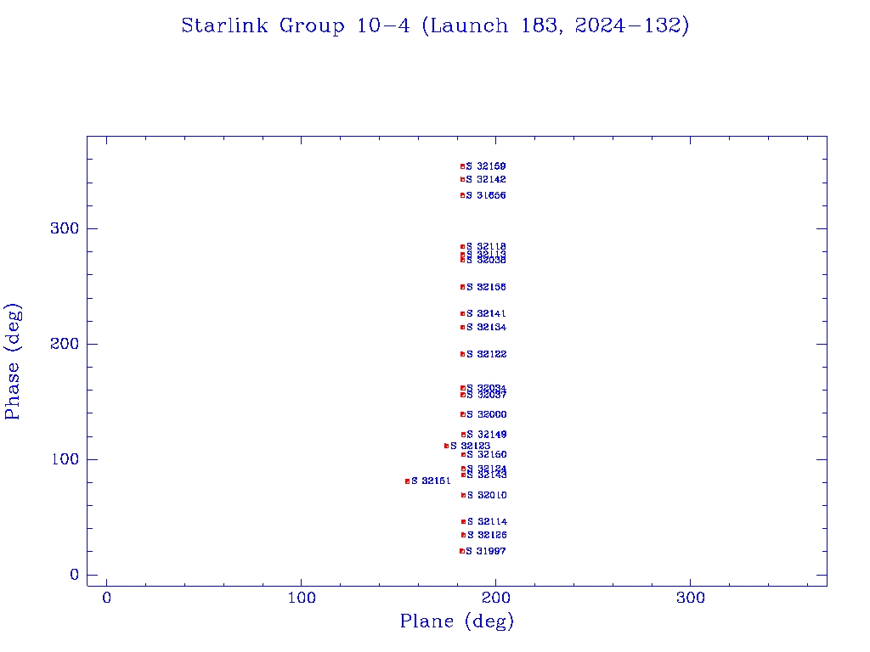The height and width of the screenshot is (652, 870).
Task: Click the '100' tick on the Phase axis
Action: [x=65, y=459]
